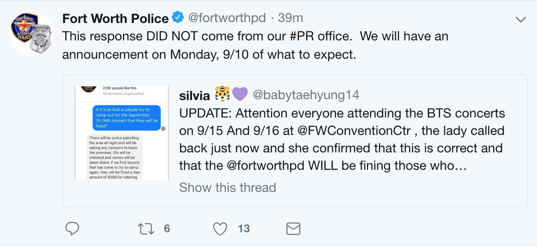This screenshot has width=537, height=246.
Task: Visit the @fortworthpd handle in header
Action: [x=227, y=18]
